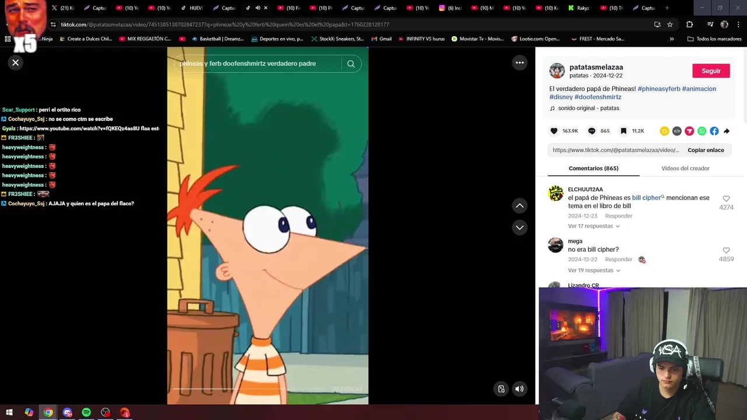
Task: Open the #disney hashtag
Action: point(561,97)
